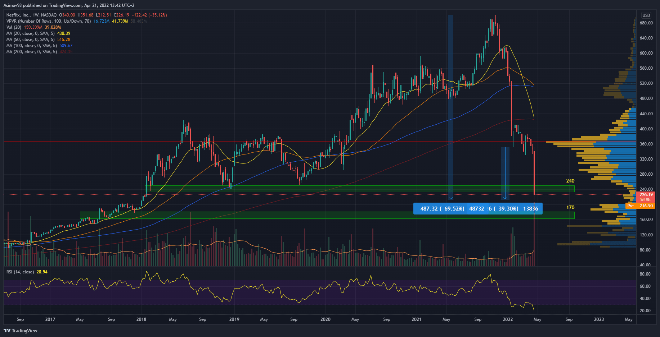Click the yellow 170 text annotation
The width and height of the screenshot is (660, 337).
[x=570, y=207]
